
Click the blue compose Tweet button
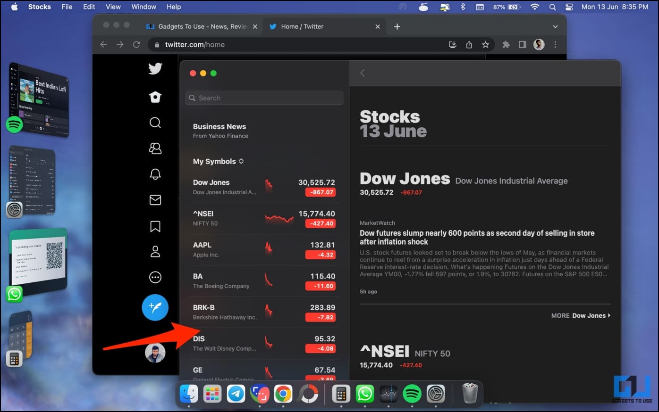coord(155,307)
